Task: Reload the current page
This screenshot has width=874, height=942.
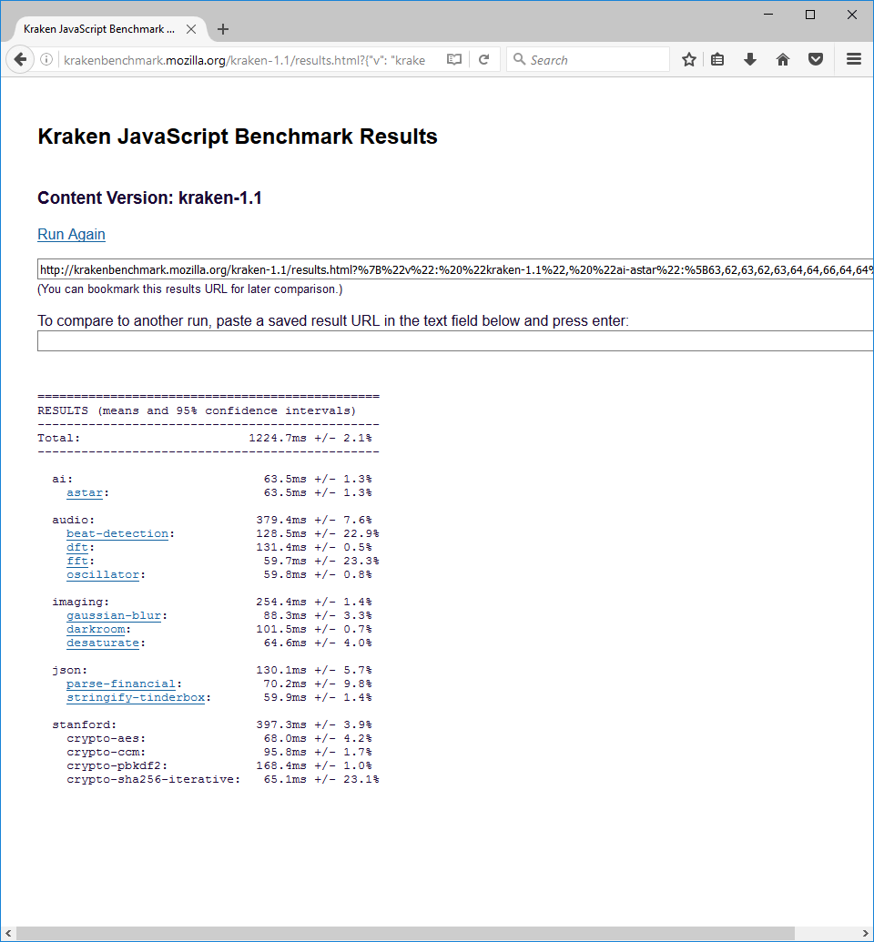Action: point(483,59)
